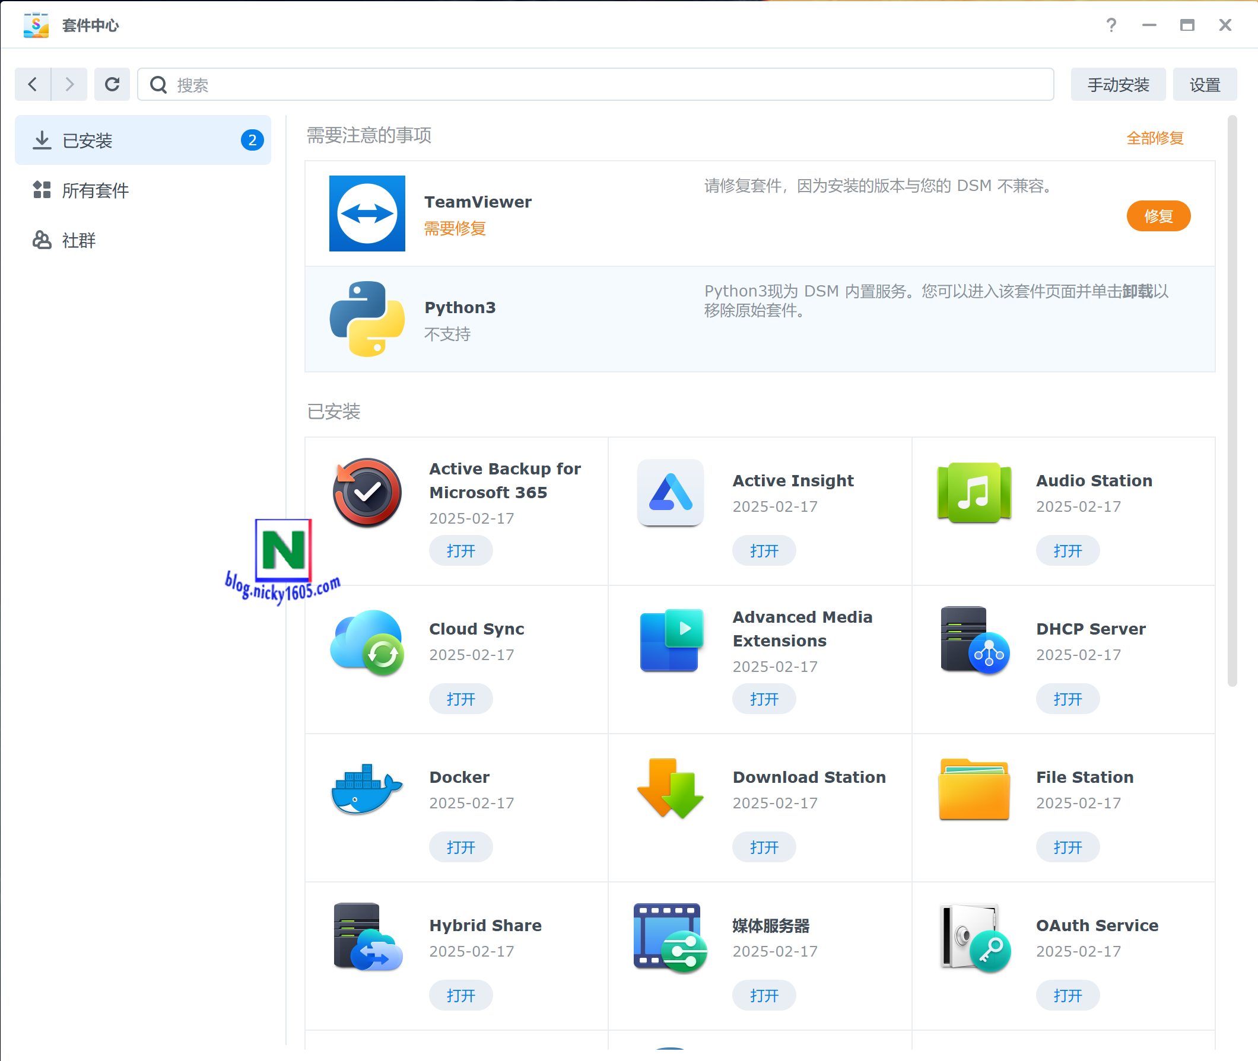Image resolution: width=1258 pixels, height=1061 pixels.
Task: Click the TeamViewer package icon
Action: tap(367, 214)
